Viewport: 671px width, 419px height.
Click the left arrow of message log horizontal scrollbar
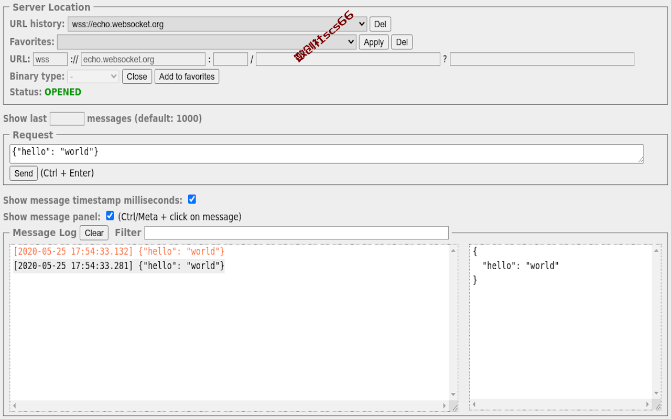point(15,406)
